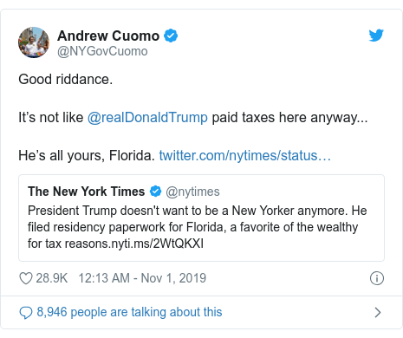Click the "Good riddance." tweet text

(66, 79)
